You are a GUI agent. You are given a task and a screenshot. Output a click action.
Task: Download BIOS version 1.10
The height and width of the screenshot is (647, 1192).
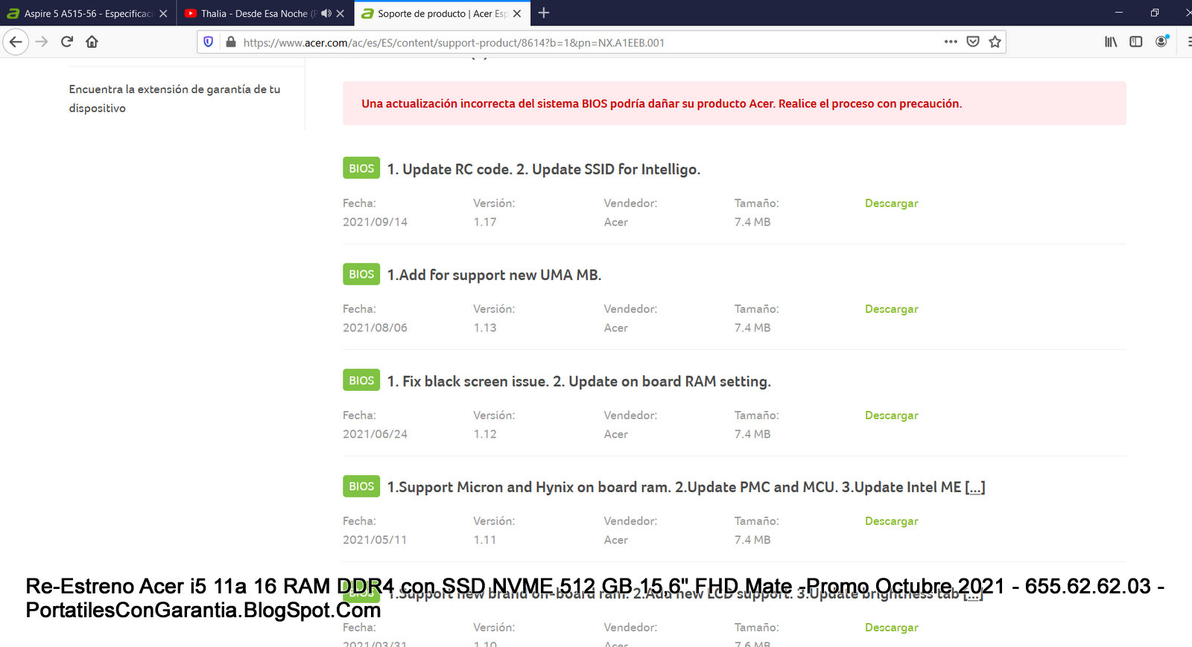[891, 628]
